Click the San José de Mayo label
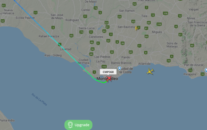Viewport: 207px width, 130px height. coord(57,16)
